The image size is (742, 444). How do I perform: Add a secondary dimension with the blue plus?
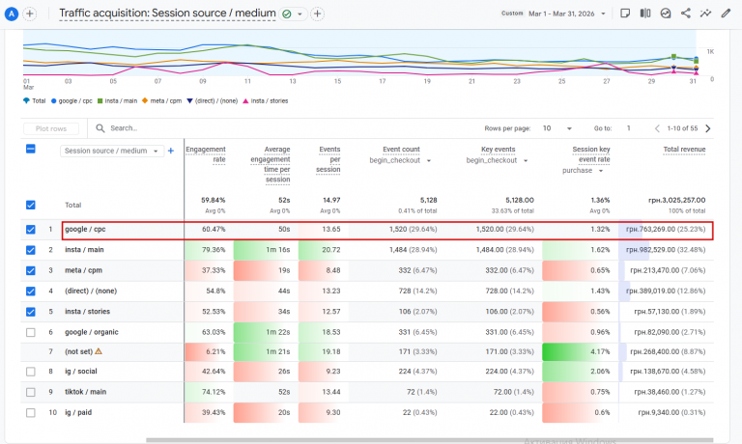tap(171, 151)
